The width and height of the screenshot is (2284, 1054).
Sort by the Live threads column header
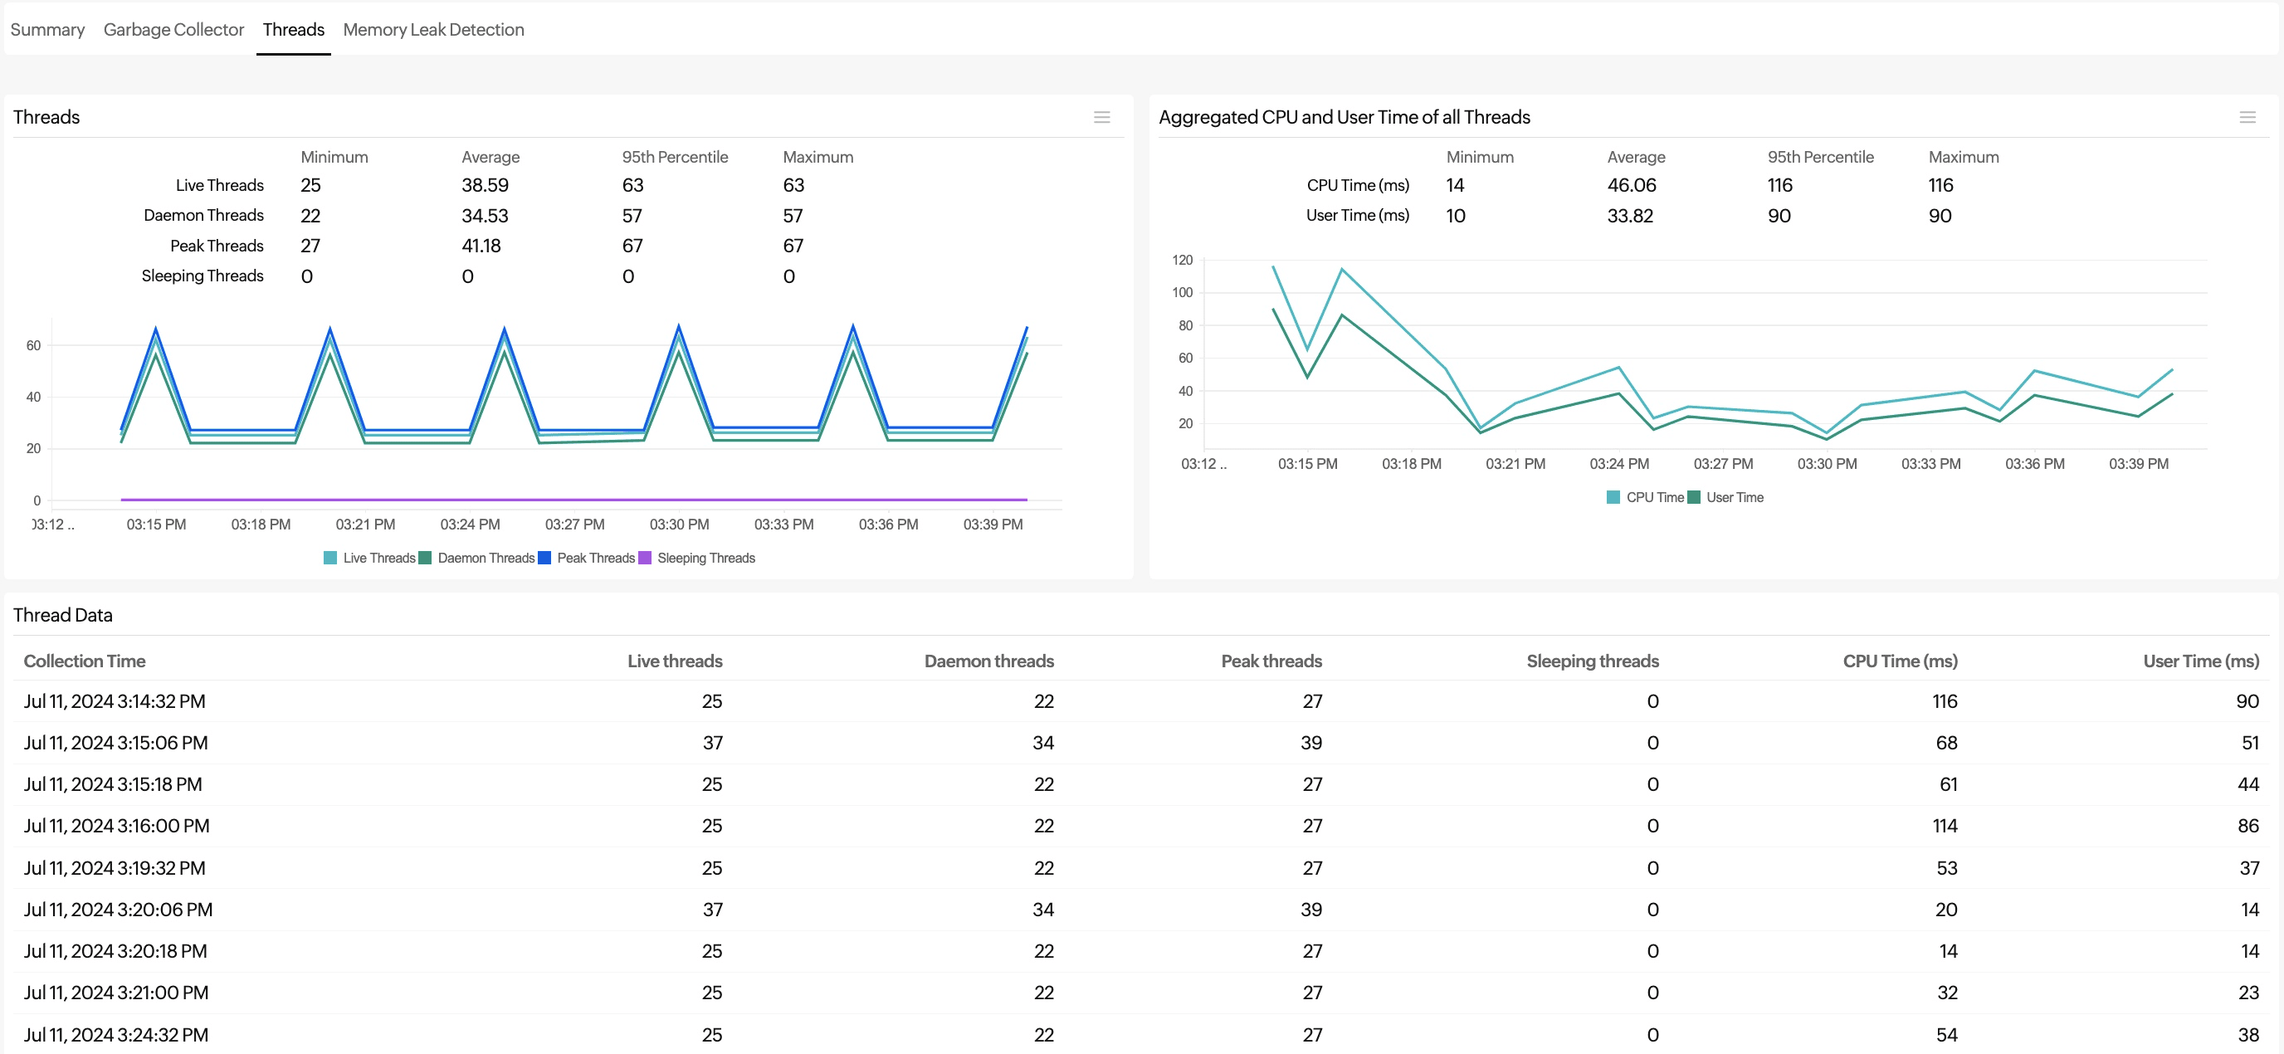tap(674, 661)
